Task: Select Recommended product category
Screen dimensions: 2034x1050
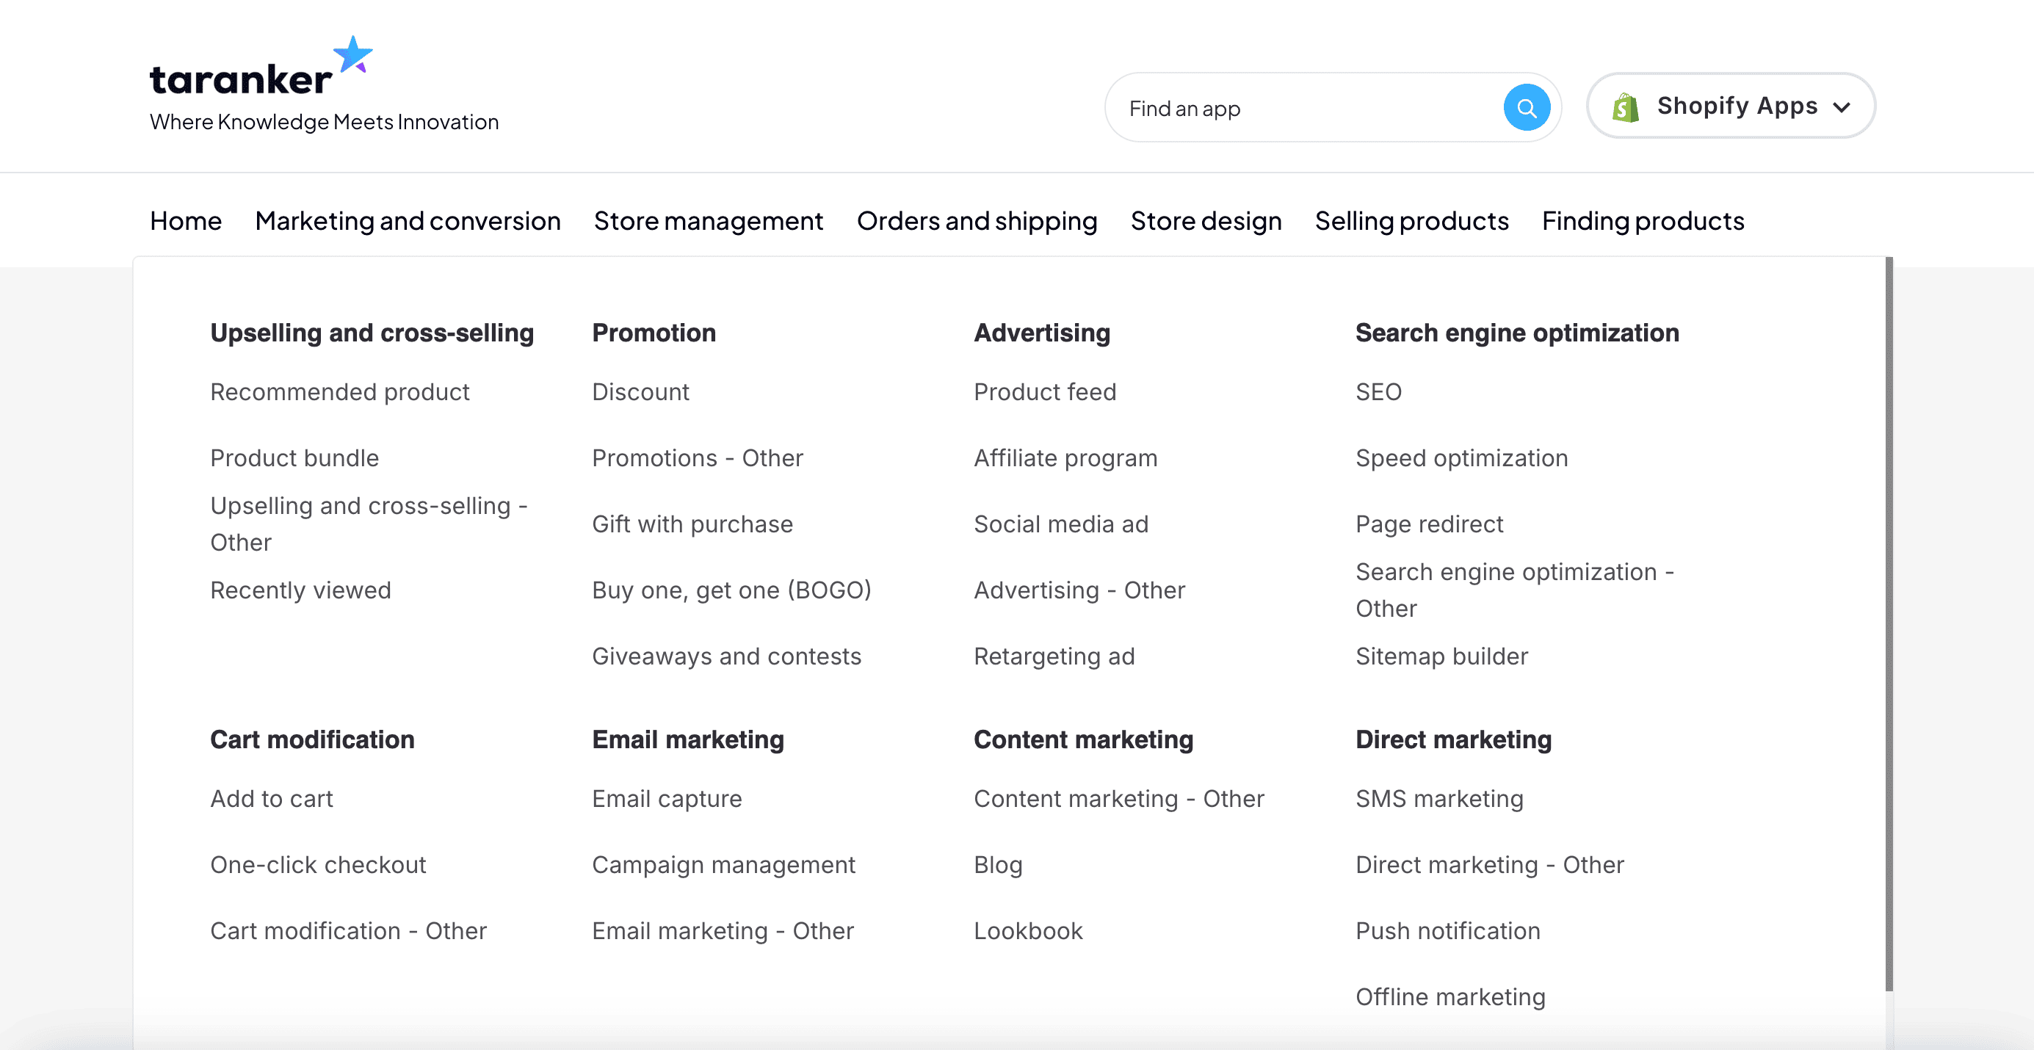Action: 339,392
